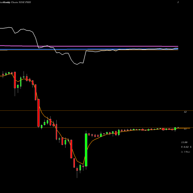
Task: Click the blue moving average line
Action: pyautogui.click(x=89, y=49)
